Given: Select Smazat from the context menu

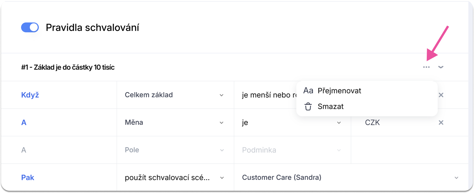Looking at the screenshot, I should [x=331, y=107].
